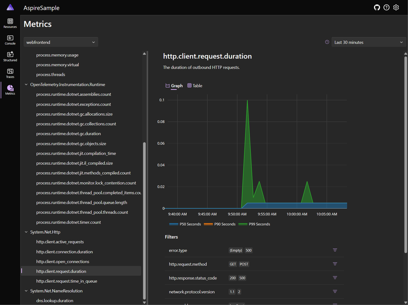Image resolution: width=408 pixels, height=305 pixels.
Task: Switch to the Graph tab
Action: pyautogui.click(x=174, y=86)
